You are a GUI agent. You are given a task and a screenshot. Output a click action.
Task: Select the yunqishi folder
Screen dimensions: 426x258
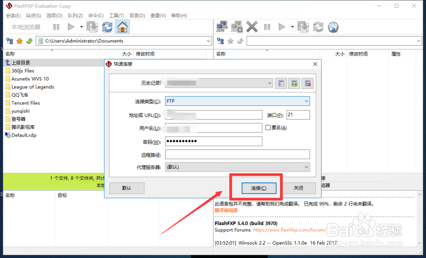point(20,111)
